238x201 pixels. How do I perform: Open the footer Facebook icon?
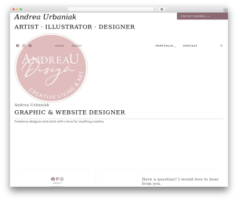point(53,179)
